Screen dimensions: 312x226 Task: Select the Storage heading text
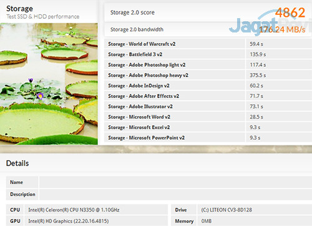point(19,9)
